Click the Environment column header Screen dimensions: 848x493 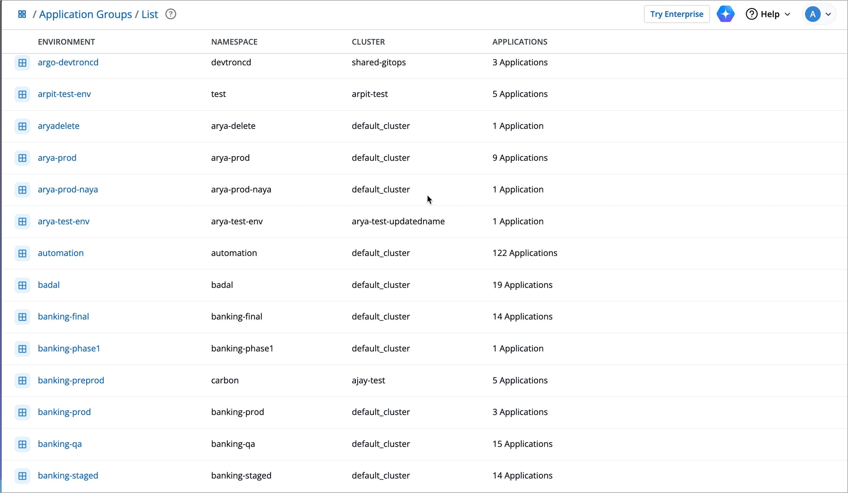(66, 42)
